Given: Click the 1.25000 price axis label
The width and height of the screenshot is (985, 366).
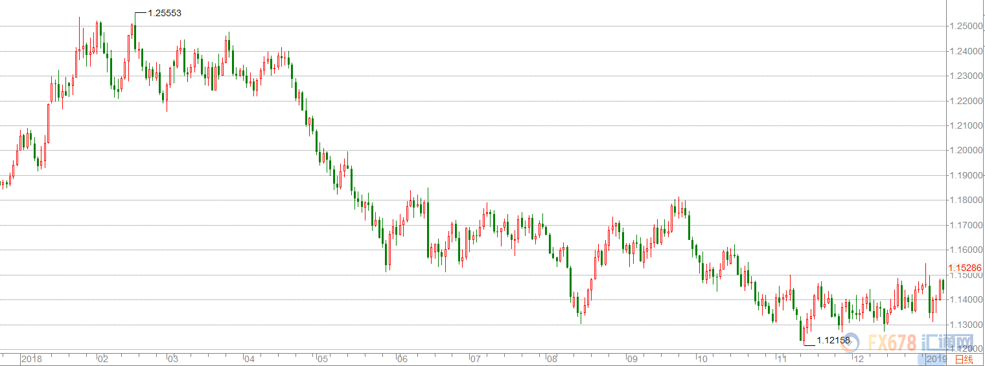Looking at the screenshot, I should tap(965, 27).
